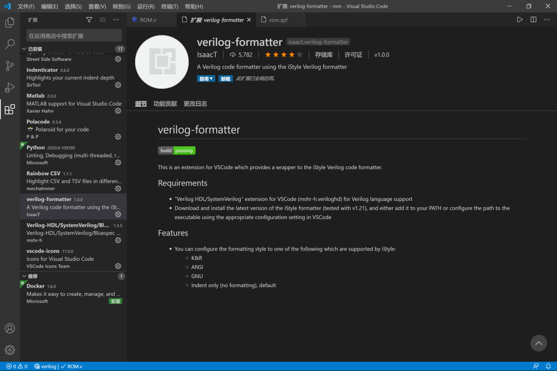Open manage gear for Polacode extension
This screenshot has height=371, width=557.
click(118, 137)
